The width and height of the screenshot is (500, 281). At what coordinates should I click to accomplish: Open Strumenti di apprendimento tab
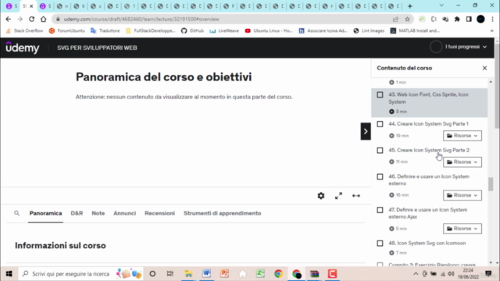pyautogui.click(x=222, y=213)
